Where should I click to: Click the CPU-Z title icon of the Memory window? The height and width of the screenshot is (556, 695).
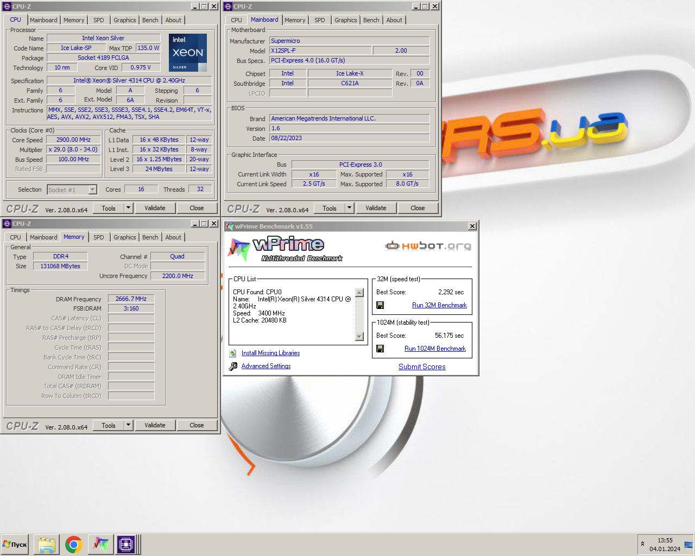click(x=7, y=224)
